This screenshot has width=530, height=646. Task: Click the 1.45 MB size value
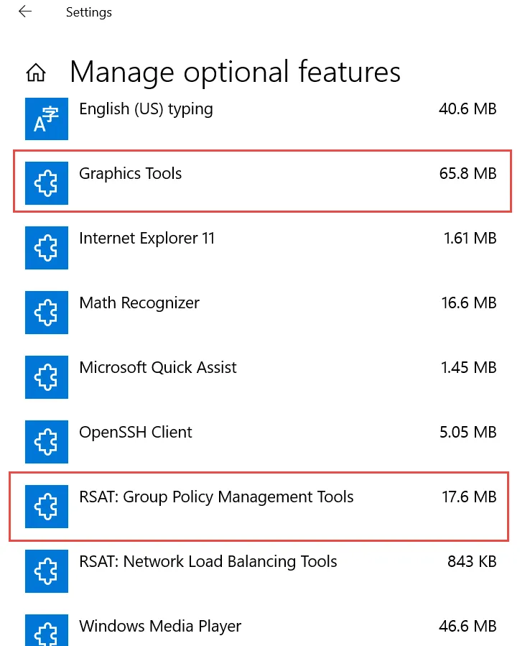pos(469,367)
